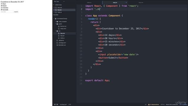Click the Submit button in browser
The width and height of the screenshot is (188, 106).
16,12
